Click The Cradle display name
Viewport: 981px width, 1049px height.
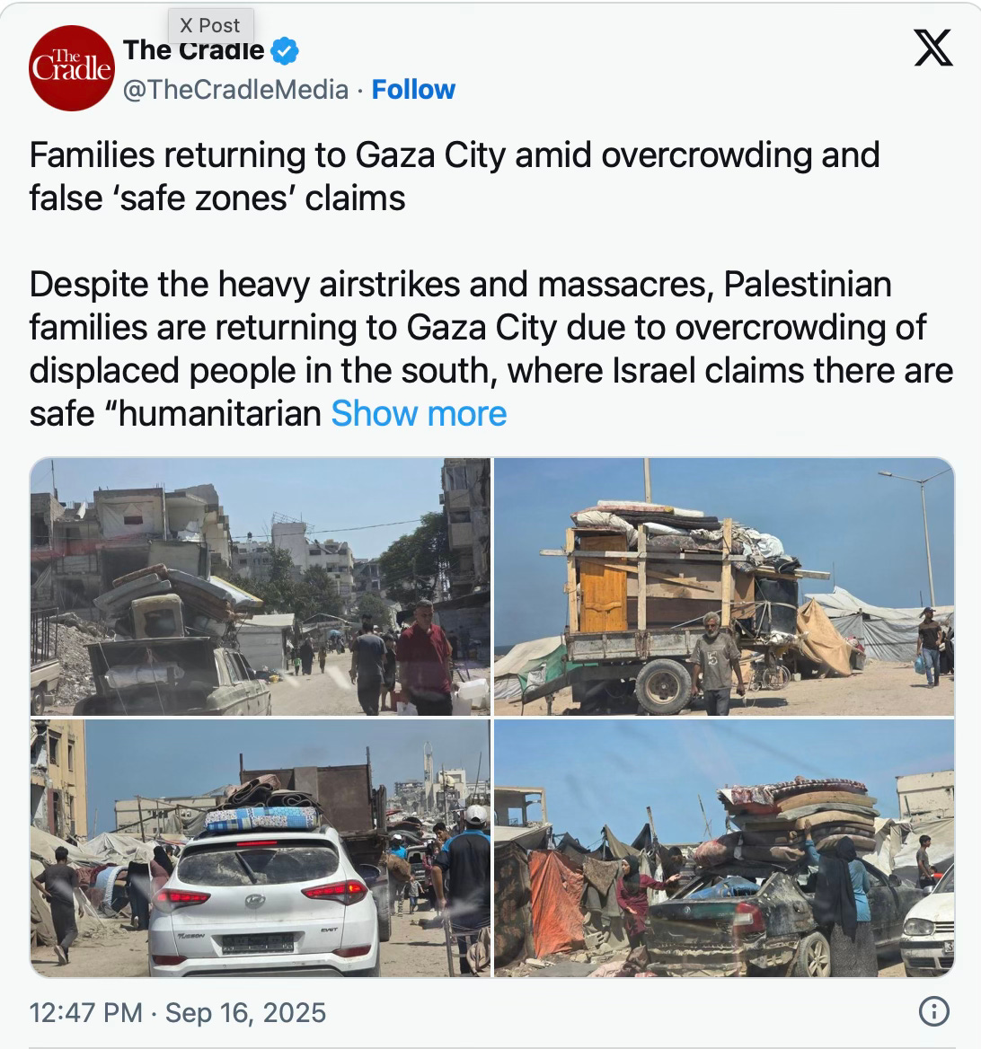[193, 51]
